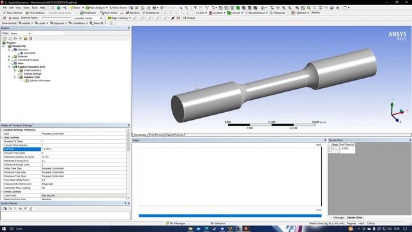Image resolution: width=412 pixels, height=232 pixels.
Task: Click the Box Zoom icon
Action: tap(290, 8)
